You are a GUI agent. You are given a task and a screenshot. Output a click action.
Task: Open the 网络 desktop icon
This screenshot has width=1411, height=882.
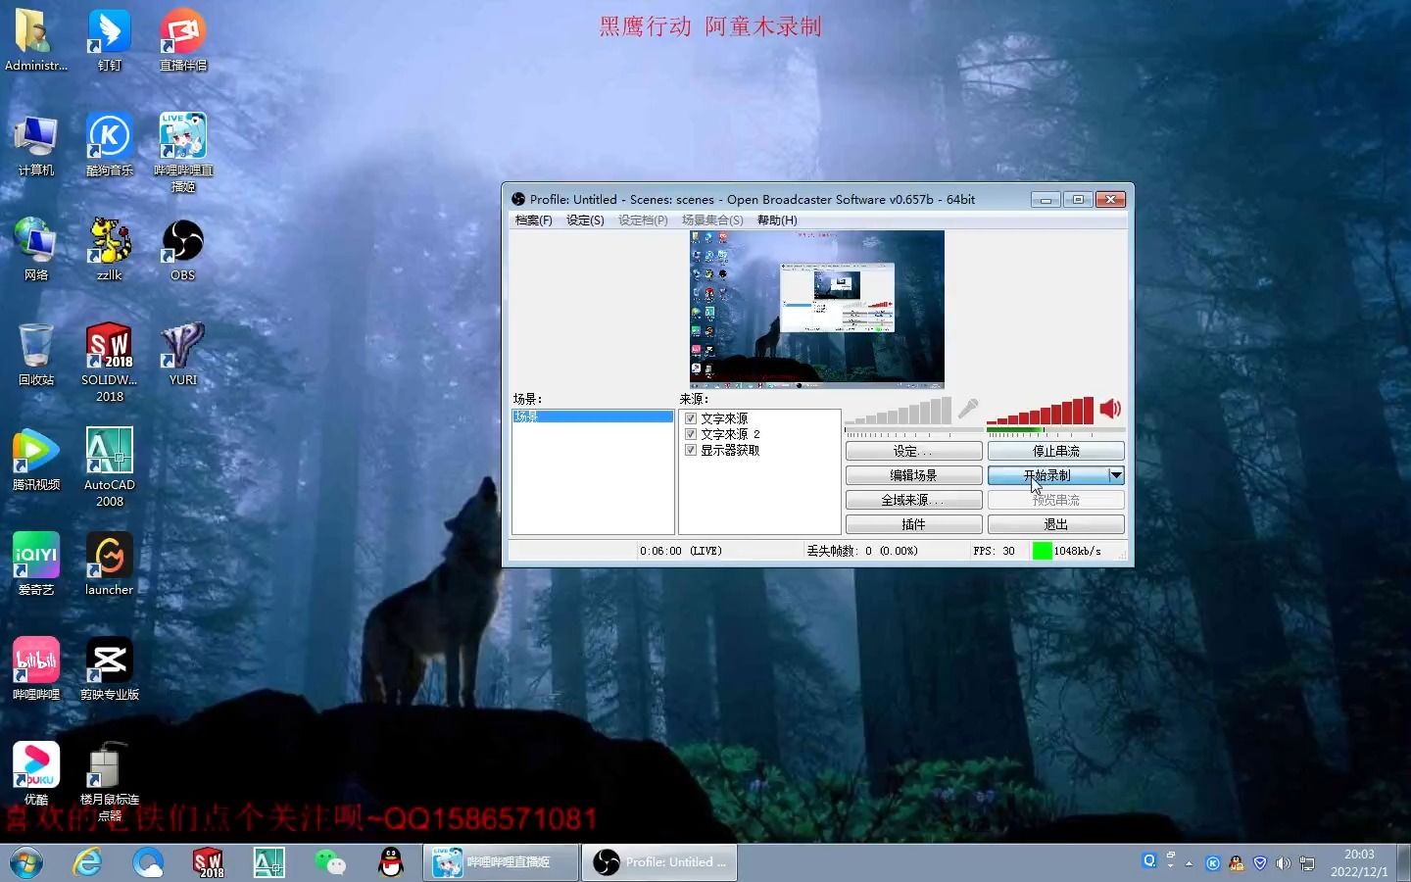(x=36, y=250)
